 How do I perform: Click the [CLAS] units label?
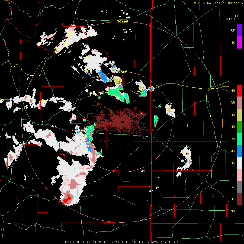229,19
